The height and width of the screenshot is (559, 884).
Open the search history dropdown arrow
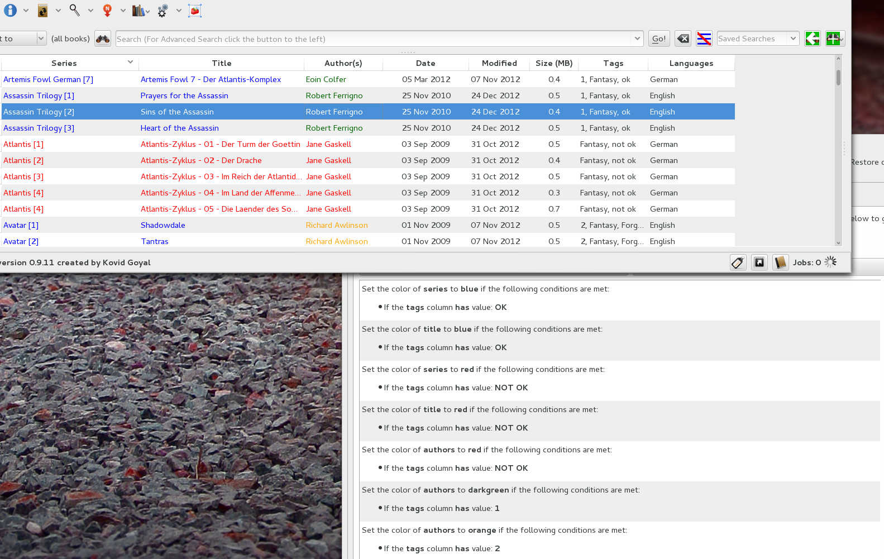637,39
